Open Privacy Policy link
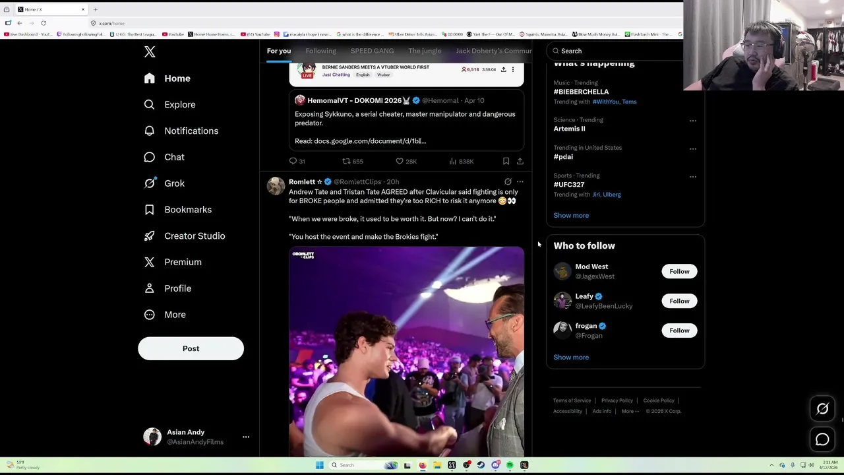 tap(617, 400)
